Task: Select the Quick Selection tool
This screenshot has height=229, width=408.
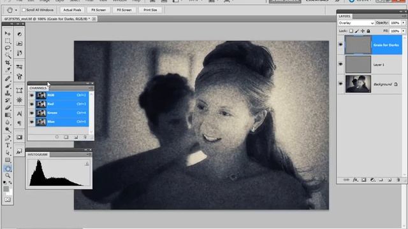Action: coord(8,55)
